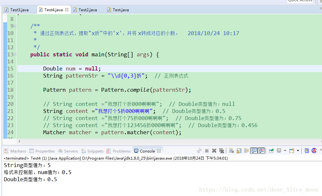This screenshot has width=322, height=196.
Task: Click the commented line 22 with 75折
Action: pyautogui.click(x=142, y=118)
